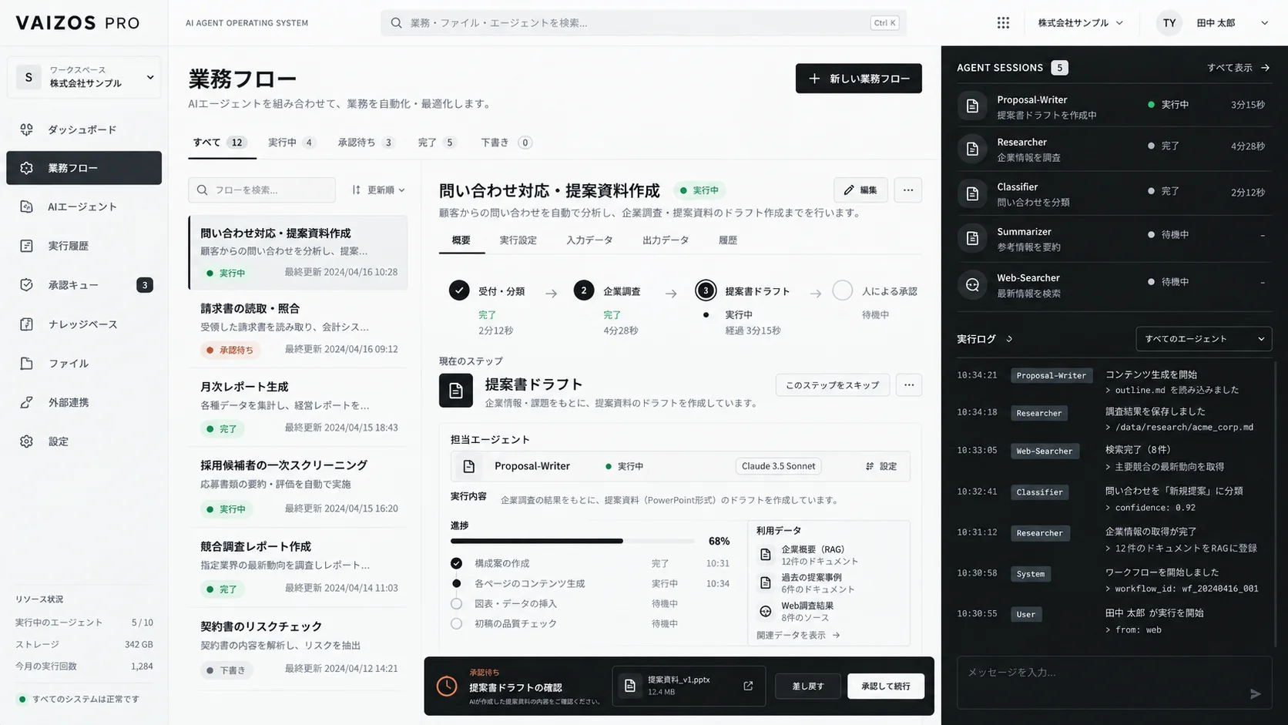Open 提案資料_v1.pptx external link icon
This screenshot has height=725, width=1288.
[x=748, y=686]
